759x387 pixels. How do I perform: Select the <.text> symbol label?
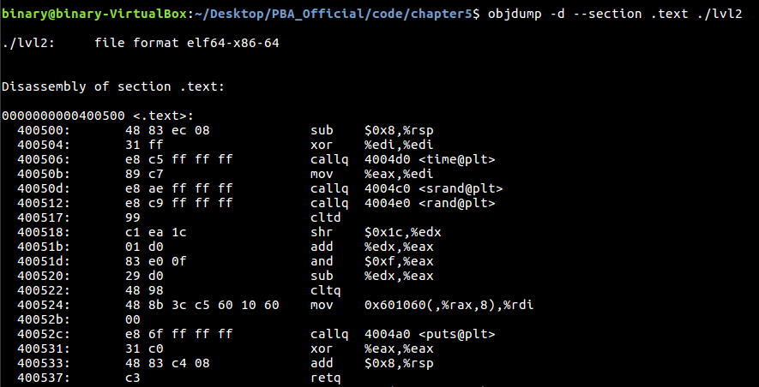(163, 116)
